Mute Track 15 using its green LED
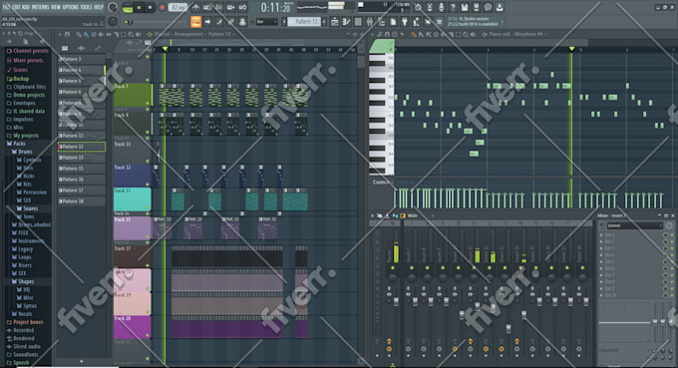 148,236
